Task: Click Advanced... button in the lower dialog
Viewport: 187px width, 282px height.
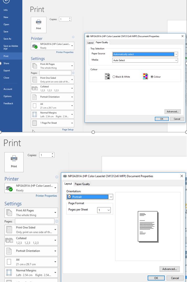Action: click(x=170, y=269)
